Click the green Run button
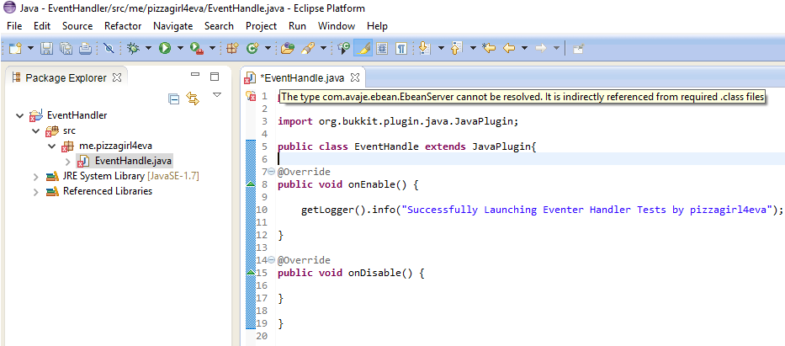 click(x=165, y=49)
